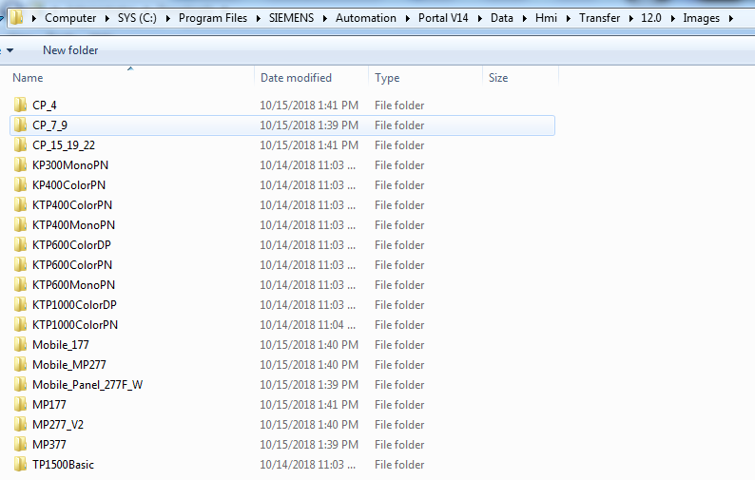
Task: Expand the arrow after Images breadcrumb
Action: point(731,18)
